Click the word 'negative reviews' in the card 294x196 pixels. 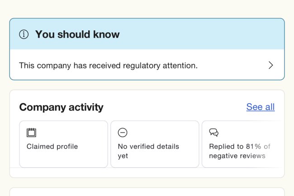[237, 156]
